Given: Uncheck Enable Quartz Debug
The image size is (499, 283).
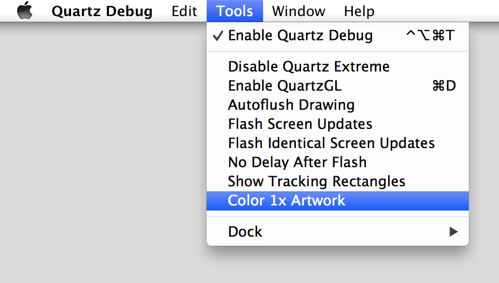Looking at the screenshot, I should [300, 36].
